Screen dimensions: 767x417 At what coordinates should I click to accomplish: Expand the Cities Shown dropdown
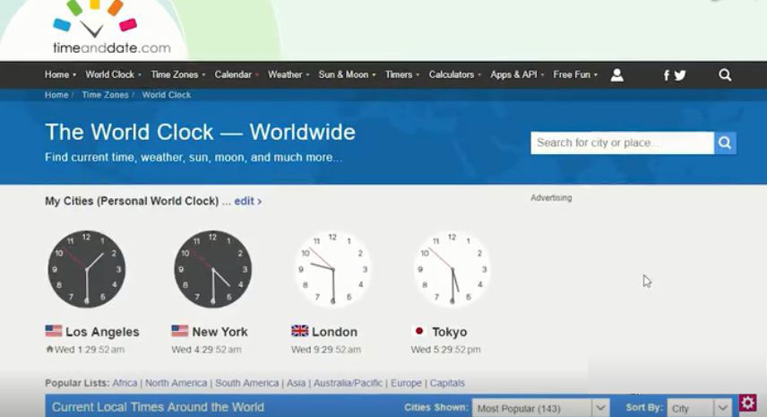(x=541, y=408)
